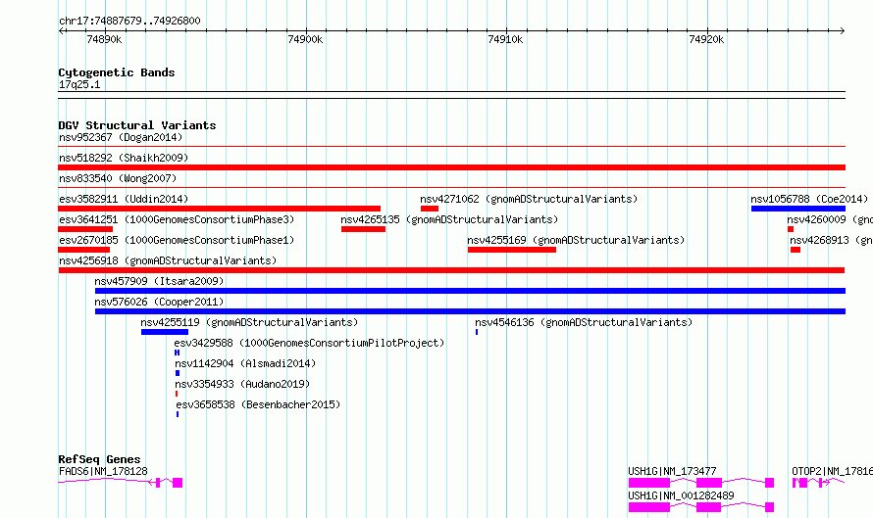Open nsv4546136 gnomAD variant label

click(x=584, y=322)
